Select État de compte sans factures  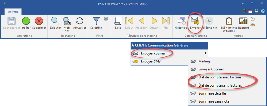coord(227,85)
